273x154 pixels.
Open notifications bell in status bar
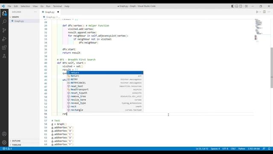[x=269, y=149]
